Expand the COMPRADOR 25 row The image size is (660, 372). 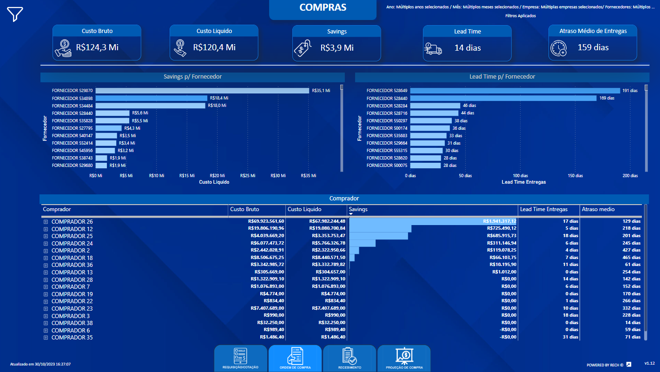[46, 236]
